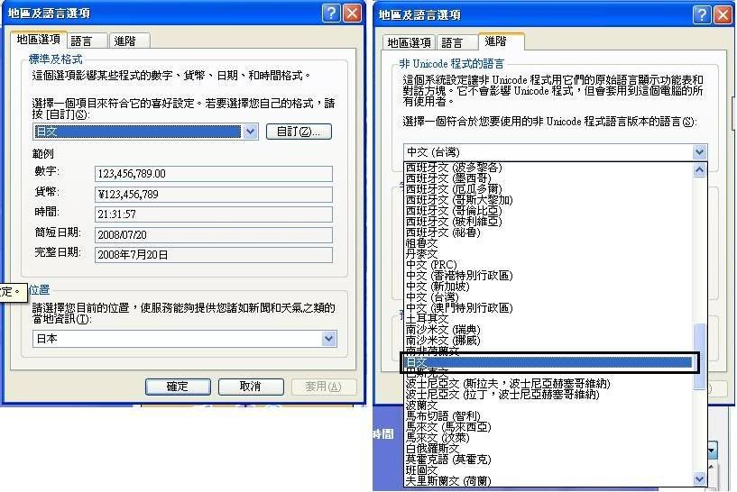Click the 貨幣 currency sample field
Viewport: 737px width, 492px height.
[213, 194]
